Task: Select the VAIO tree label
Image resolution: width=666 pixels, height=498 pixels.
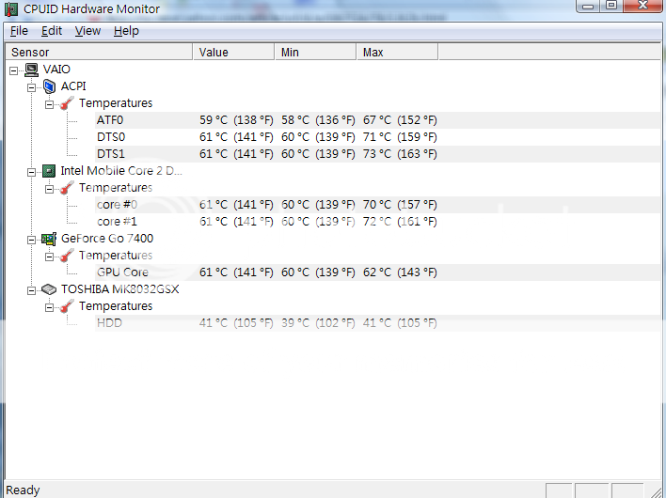Action: click(x=56, y=70)
